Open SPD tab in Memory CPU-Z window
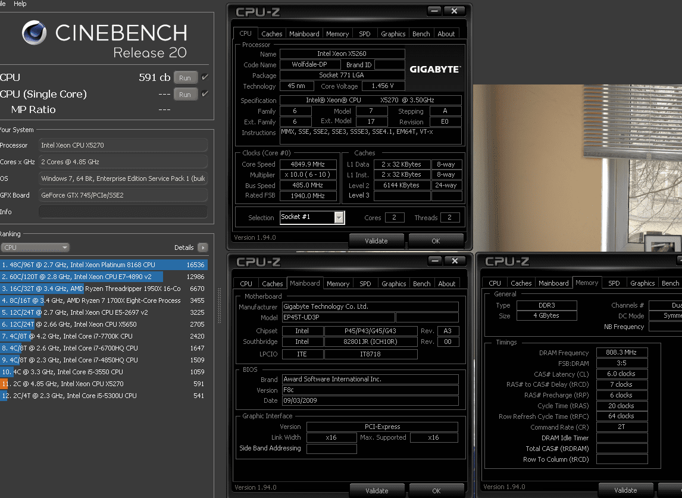 [x=614, y=283]
